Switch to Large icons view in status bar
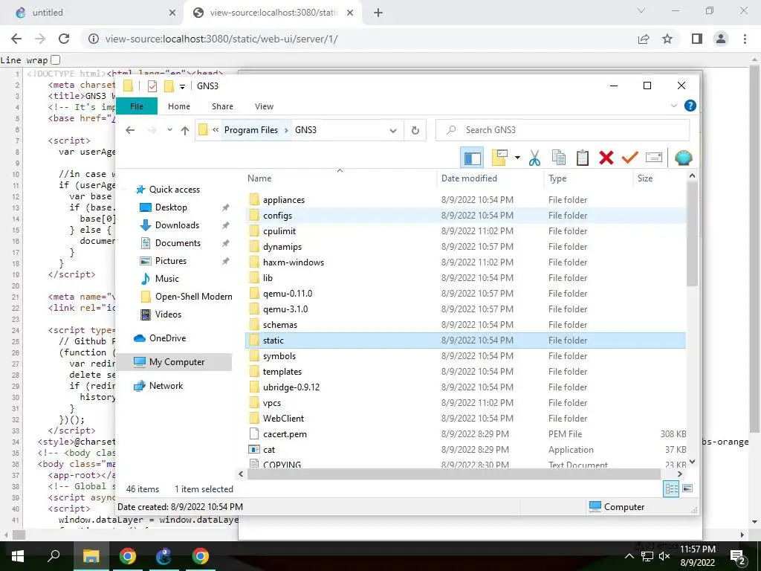Screen dimensions: 761x571 [x=687, y=488]
